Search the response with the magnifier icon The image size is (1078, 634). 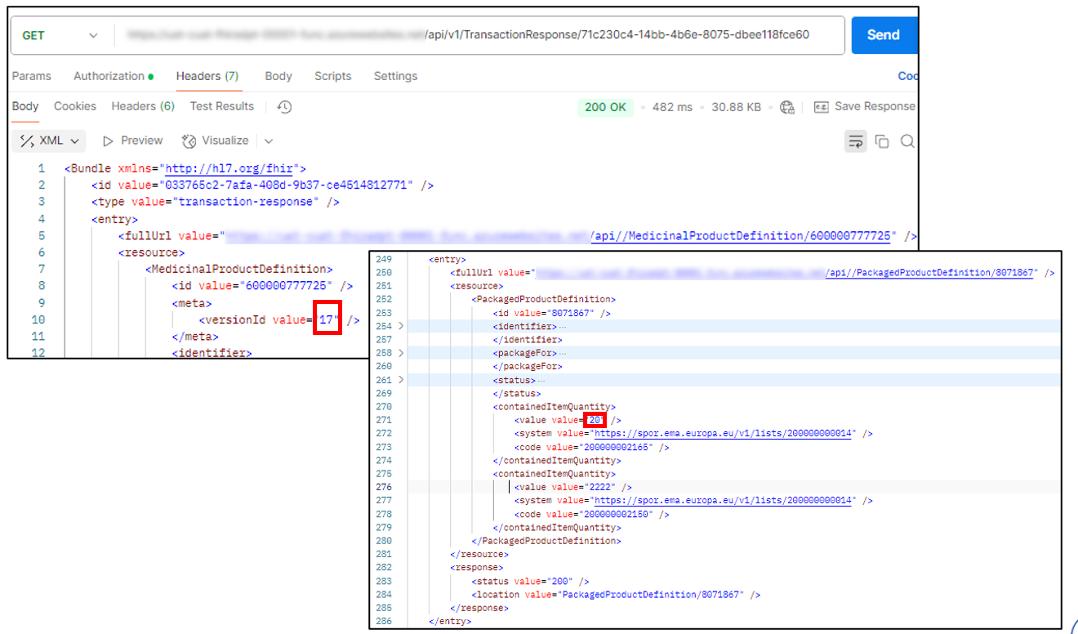click(x=907, y=141)
